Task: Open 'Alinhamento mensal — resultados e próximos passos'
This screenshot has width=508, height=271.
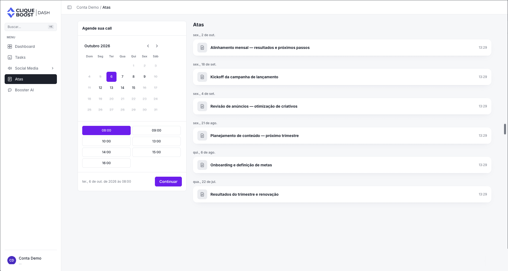Action: tap(342, 48)
